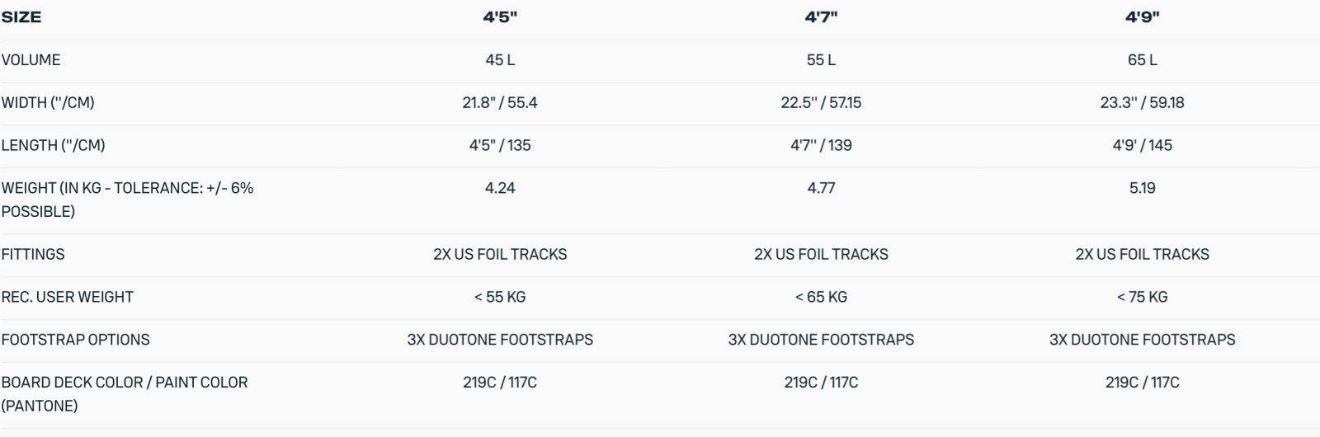Click the 45 L volume value
The image size is (1320, 437).
point(500,60)
